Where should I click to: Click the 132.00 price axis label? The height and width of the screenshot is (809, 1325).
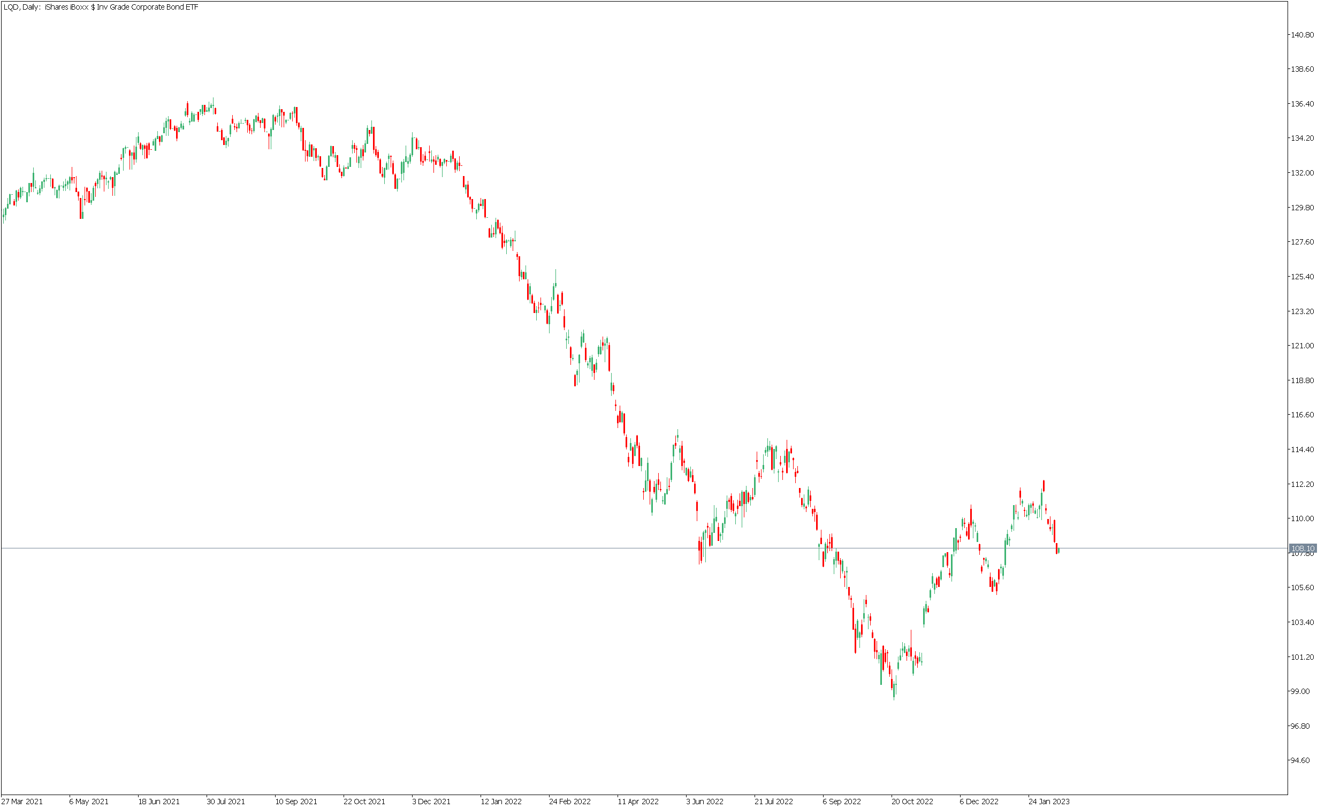pos(1303,173)
